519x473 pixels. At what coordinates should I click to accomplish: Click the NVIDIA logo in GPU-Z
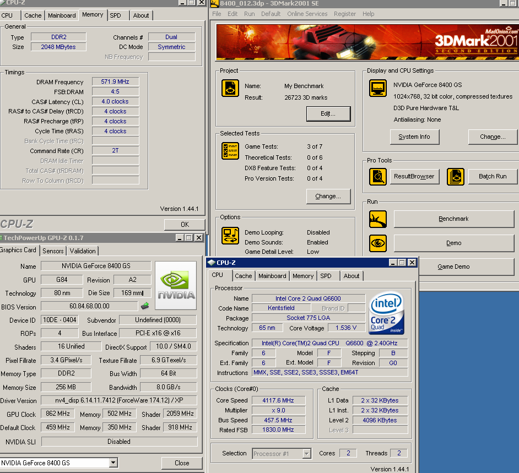(176, 285)
